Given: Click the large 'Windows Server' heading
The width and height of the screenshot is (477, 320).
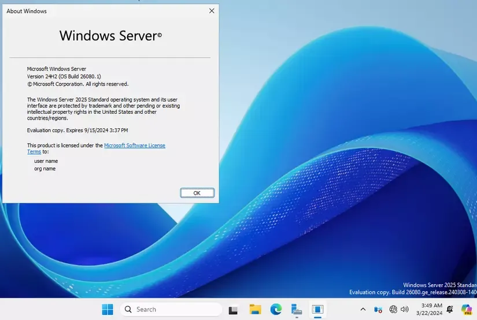Looking at the screenshot, I should click(111, 36).
